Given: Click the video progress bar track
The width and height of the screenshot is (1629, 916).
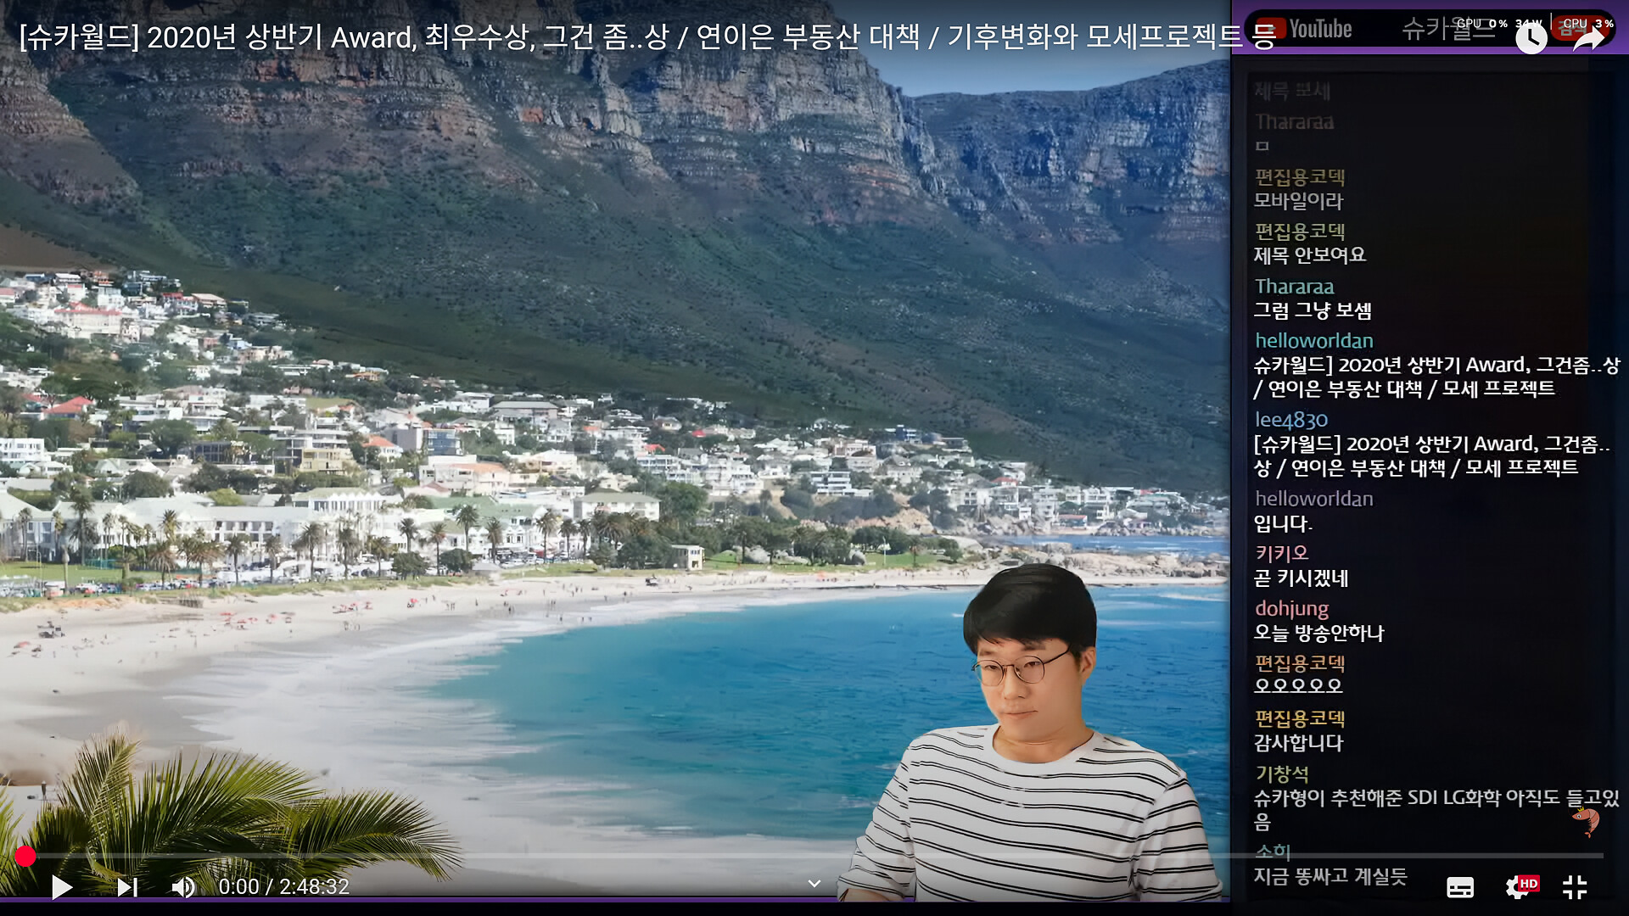Looking at the screenshot, I should tap(594, 857).
